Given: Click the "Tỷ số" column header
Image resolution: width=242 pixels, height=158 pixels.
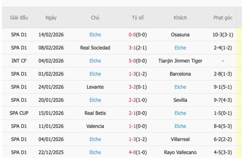Looking at the screenshot, I should point(138,18).
